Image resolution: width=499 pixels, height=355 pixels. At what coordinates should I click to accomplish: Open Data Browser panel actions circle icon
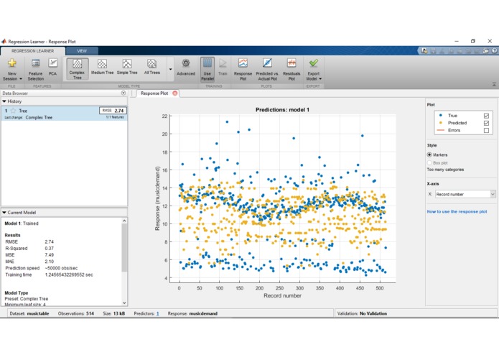click(x=123, y=93)
